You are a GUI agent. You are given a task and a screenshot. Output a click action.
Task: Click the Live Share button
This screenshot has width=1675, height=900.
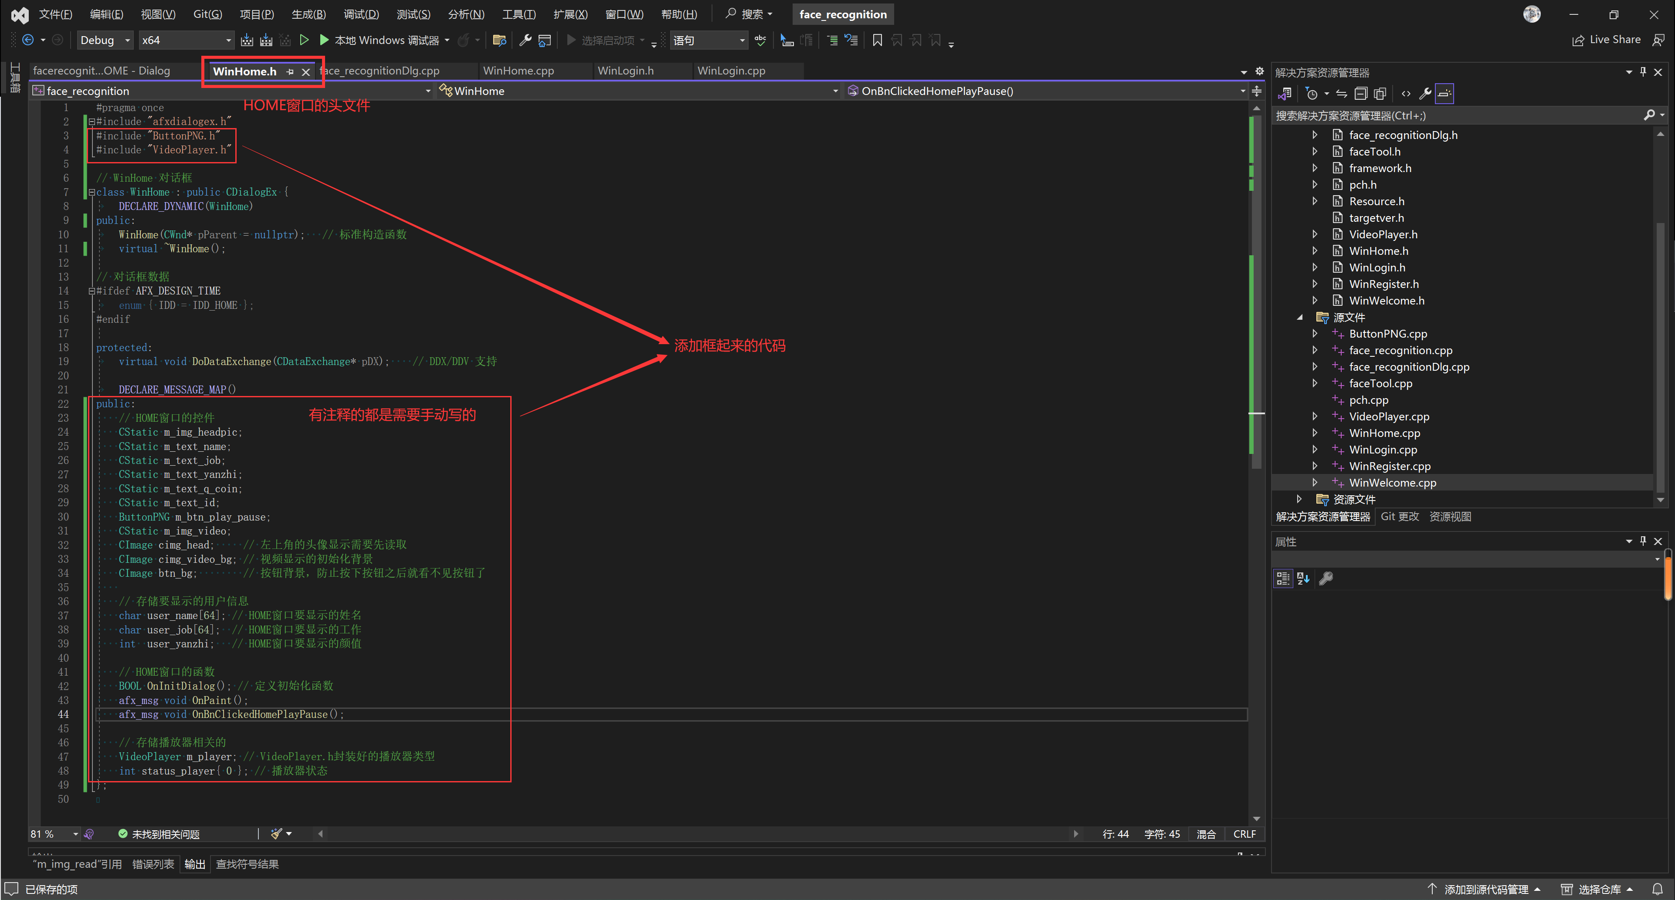[1607, 41]
